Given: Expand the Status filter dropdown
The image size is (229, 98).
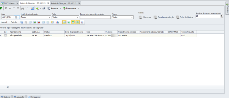Looking at the screenshot, I should point(132,17).
